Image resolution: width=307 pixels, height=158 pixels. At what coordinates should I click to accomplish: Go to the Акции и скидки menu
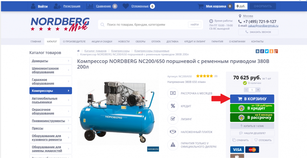point(102,42)
